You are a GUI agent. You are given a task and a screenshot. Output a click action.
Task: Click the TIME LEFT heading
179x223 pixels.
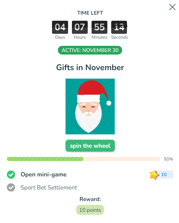(90, 13)
